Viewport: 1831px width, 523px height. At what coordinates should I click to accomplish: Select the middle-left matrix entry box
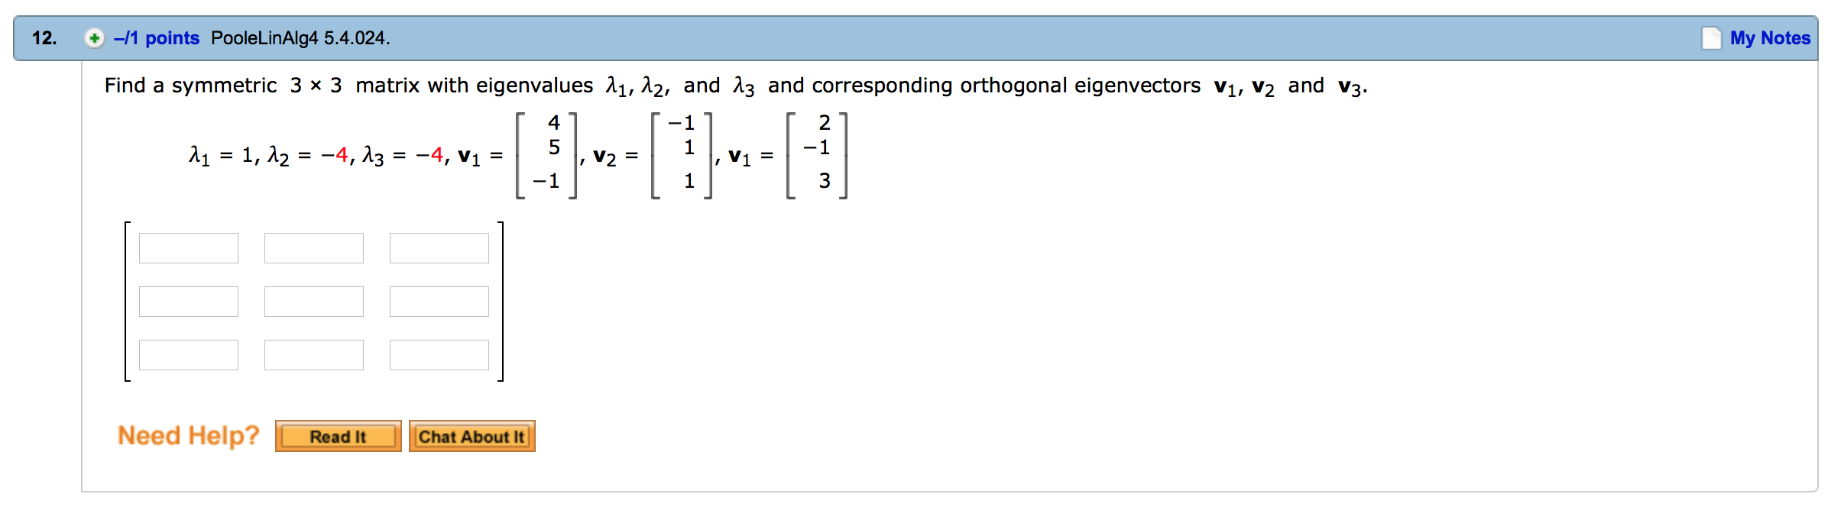coord(189,300)
